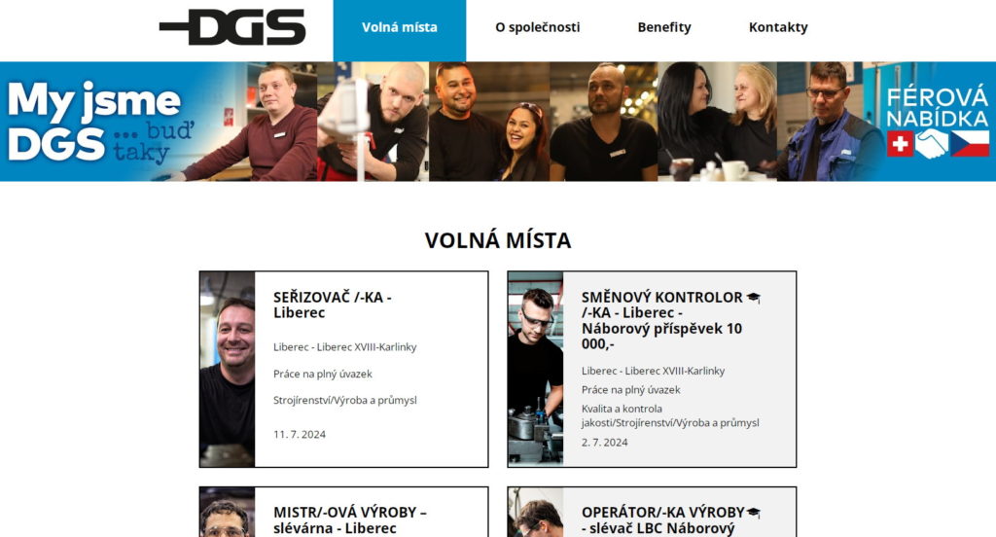Open Mistr/-ová výroby – slévárna listing
The width and height of the screenshot is (996, 537).
click(x=350, y=519)
